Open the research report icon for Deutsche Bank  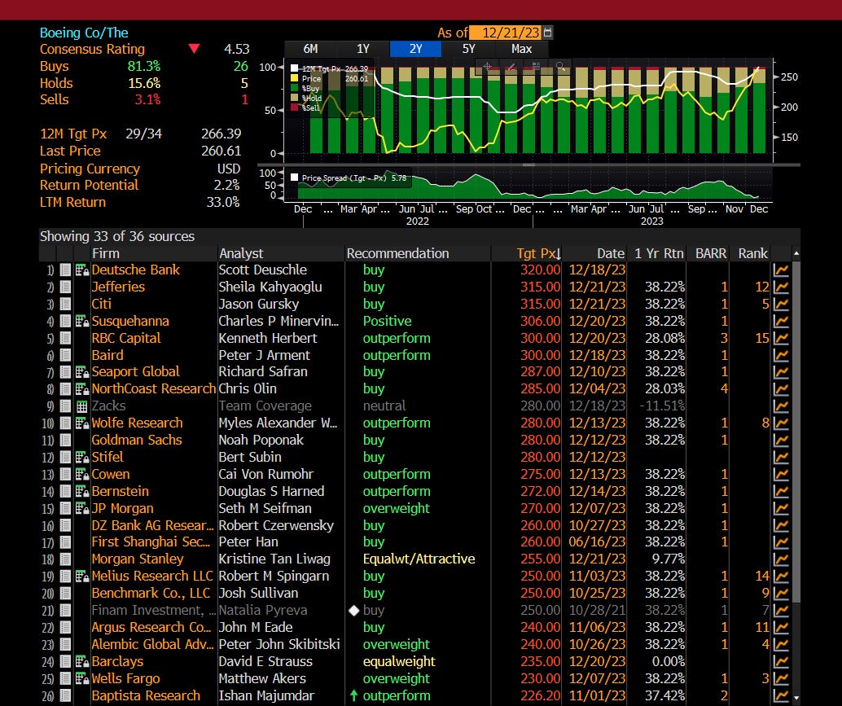click(82, 270)
